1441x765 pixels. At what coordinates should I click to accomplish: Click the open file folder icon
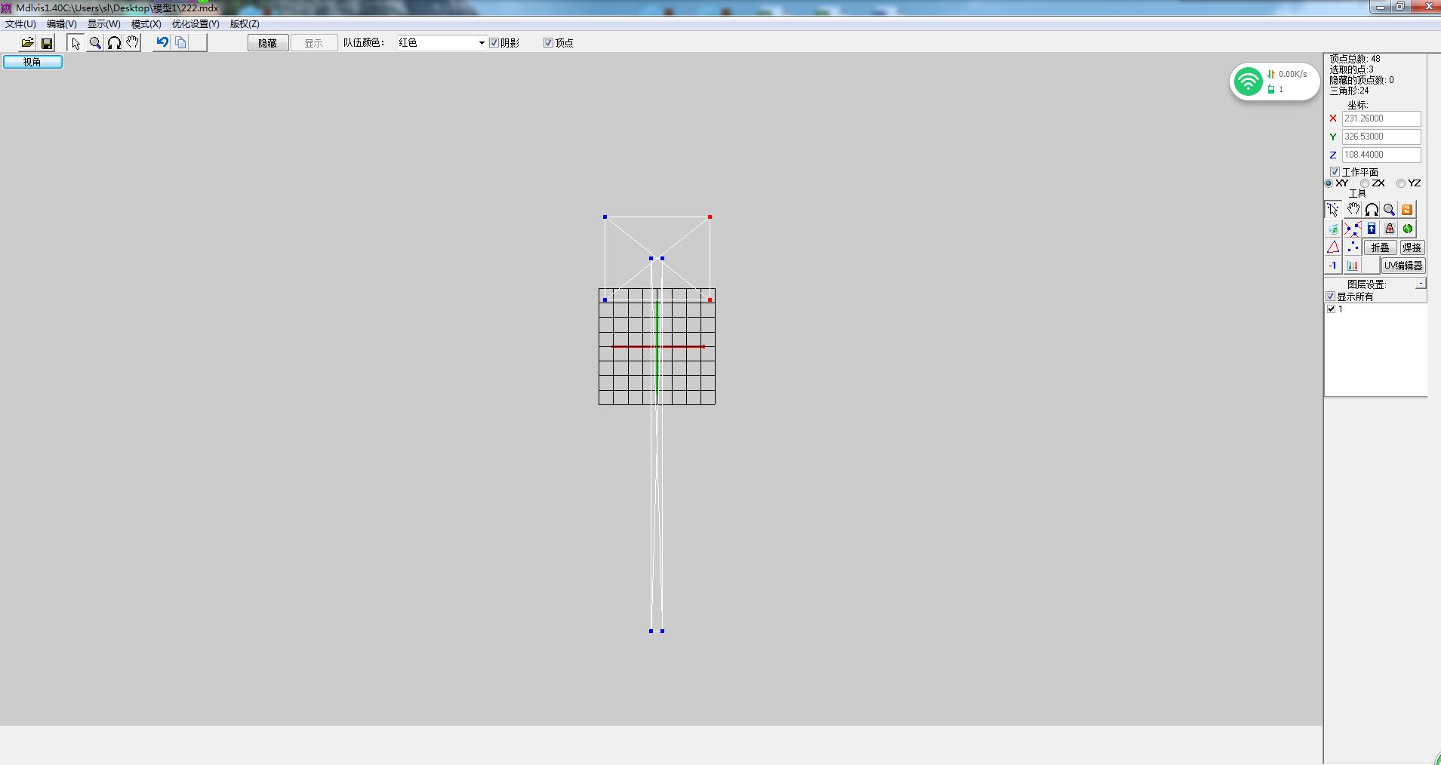(x=27, y=43)
